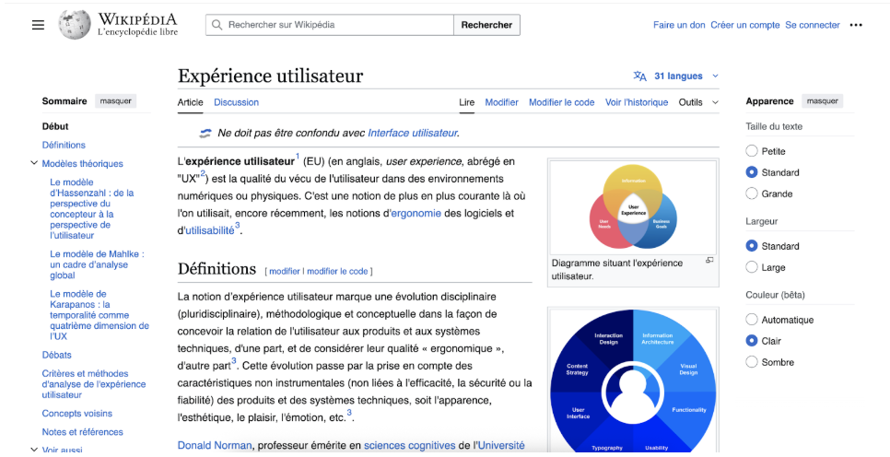Image resolution: width=890 pixels, height=457 pixels.
Task: Choose Automatique color mode
Action: coord(752,320)
